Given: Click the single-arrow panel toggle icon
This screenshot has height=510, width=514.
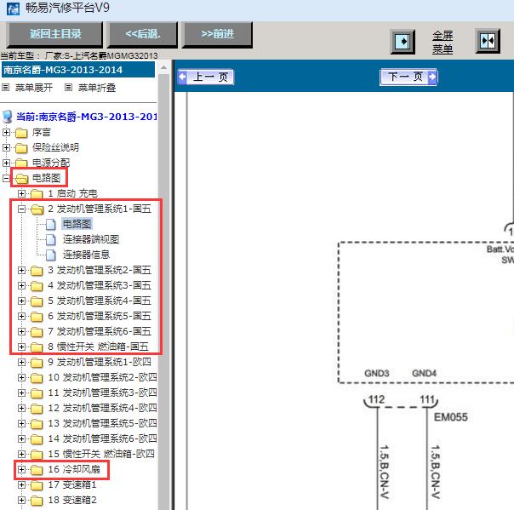Looking at the screenshot, I should coord(403,42).
